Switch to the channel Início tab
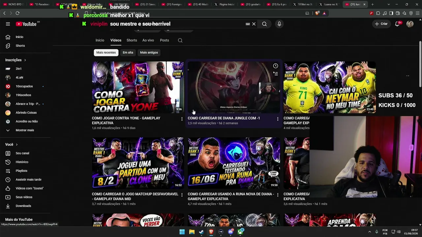The height and width of the screenshot is (237, 422). 100,40
